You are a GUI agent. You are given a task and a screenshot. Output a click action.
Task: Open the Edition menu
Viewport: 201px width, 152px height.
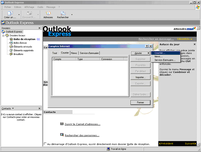coord(18,7)
